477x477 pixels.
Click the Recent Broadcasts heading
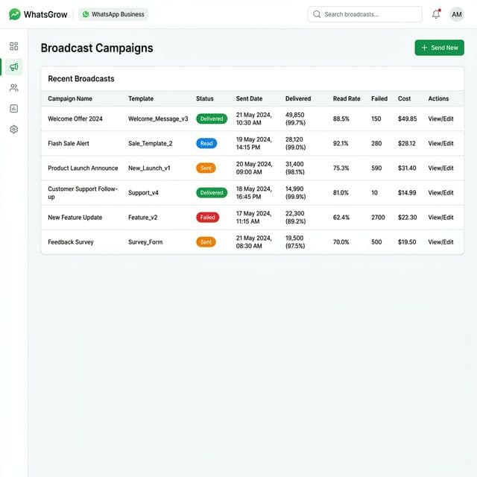(81, 79)
